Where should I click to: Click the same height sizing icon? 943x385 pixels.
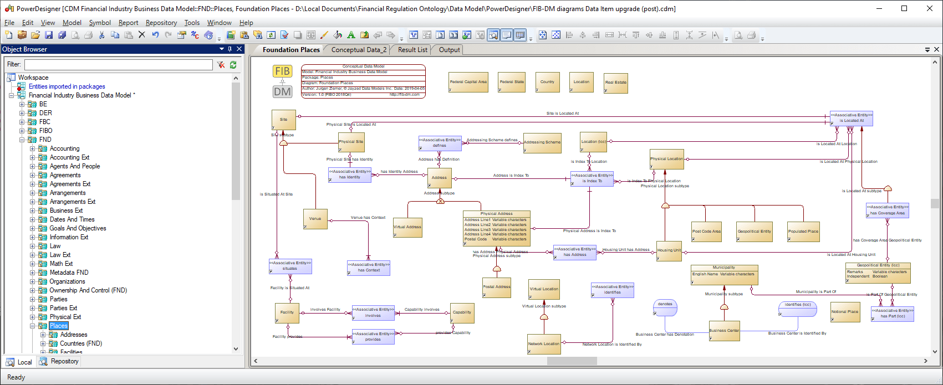click(x=676, y=35)
